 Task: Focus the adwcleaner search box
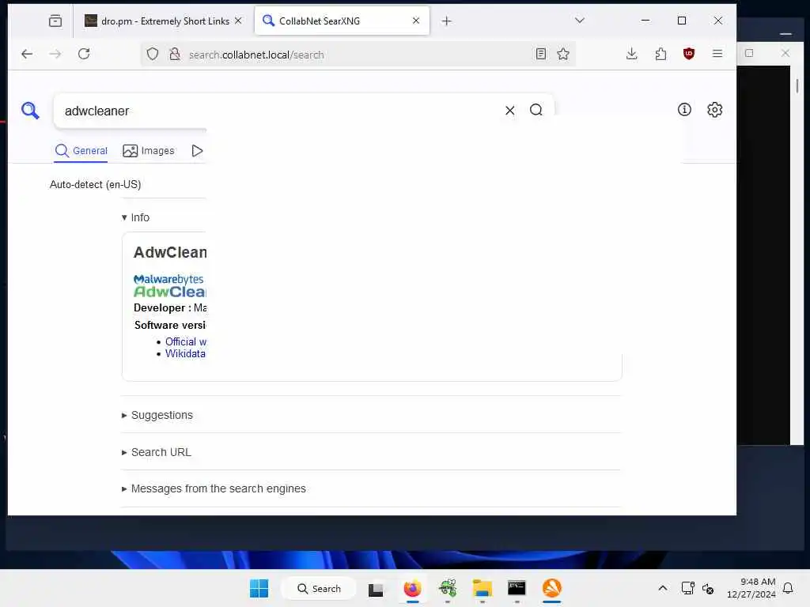[279, 111]
